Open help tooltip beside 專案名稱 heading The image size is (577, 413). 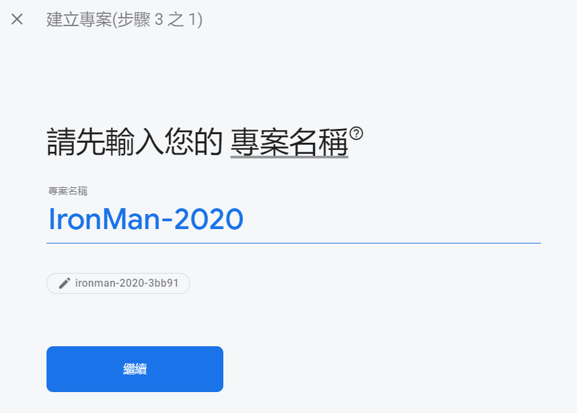(x=356, y=133)
